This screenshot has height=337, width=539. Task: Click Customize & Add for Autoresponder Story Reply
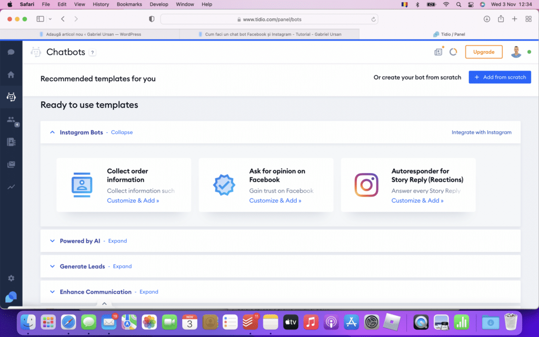coord(417,201)
